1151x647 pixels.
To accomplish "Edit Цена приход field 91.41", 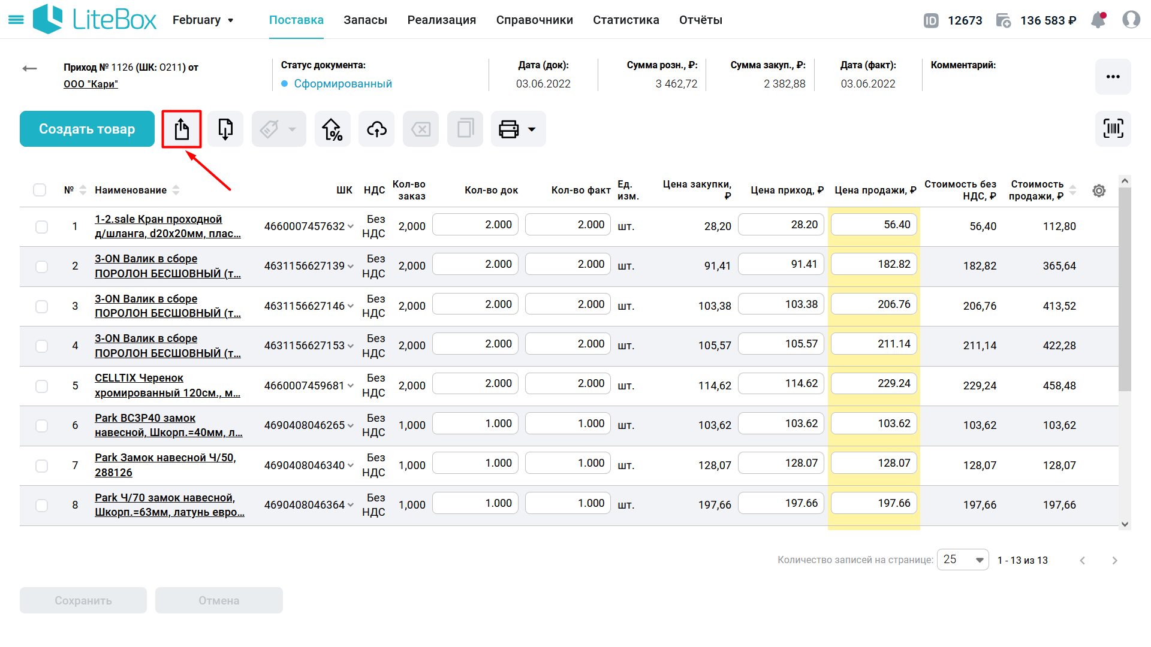I will (x=781, y=264).
